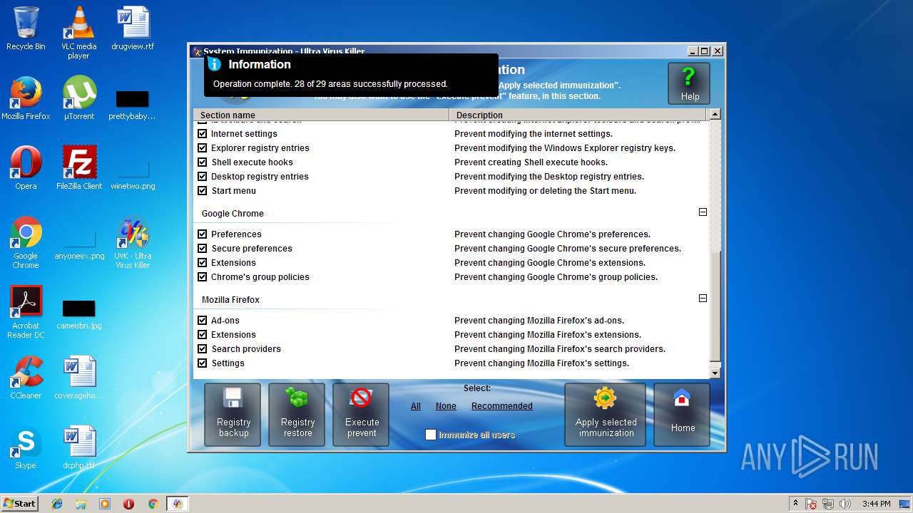Click the volume speaker tray icon
913x513 pixels.
point(845,504)
